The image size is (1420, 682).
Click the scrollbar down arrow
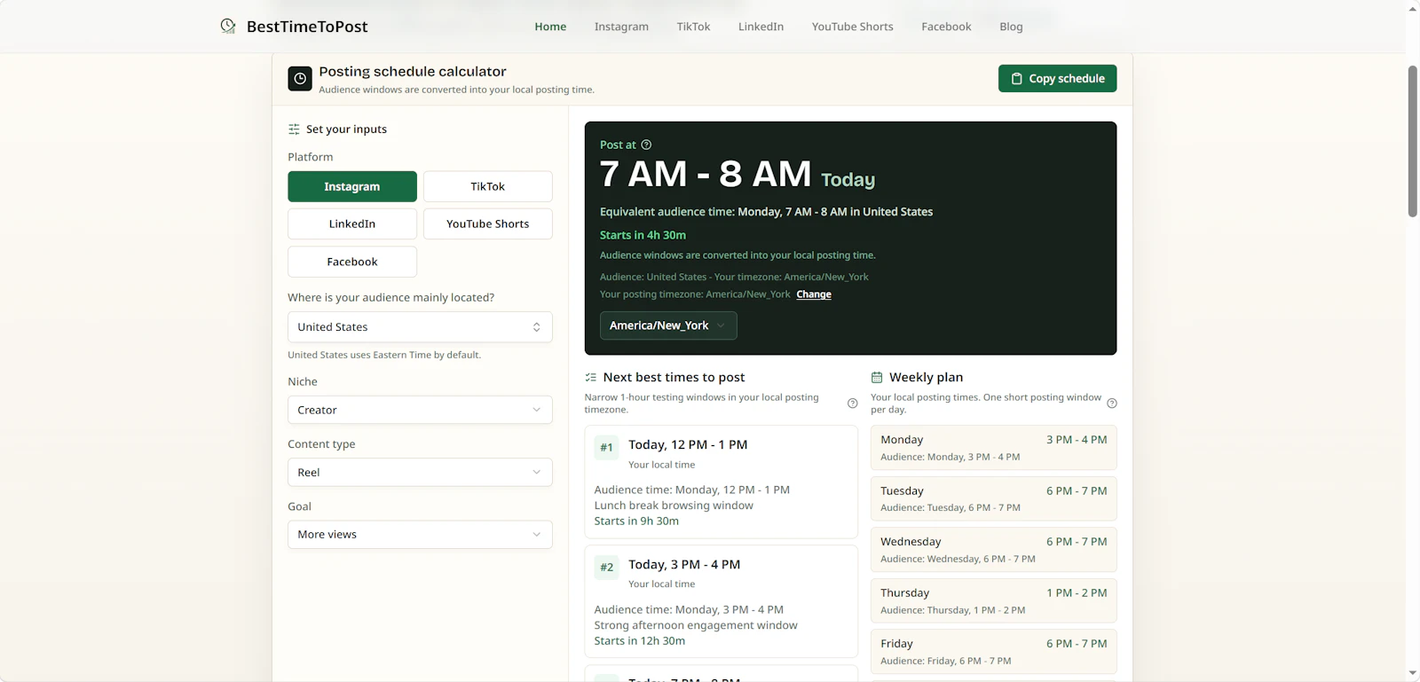[x=1413, y=673]
